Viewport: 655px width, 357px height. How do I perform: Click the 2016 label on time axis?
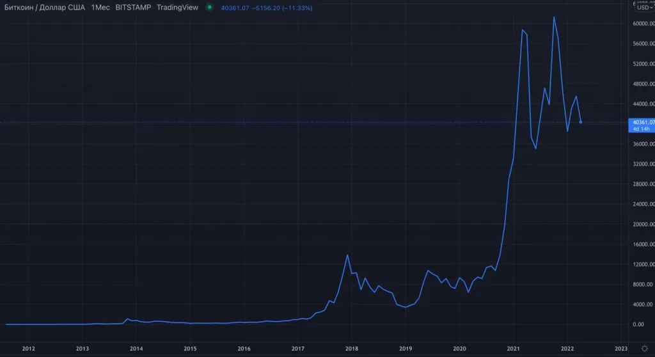tap(244, 349)
